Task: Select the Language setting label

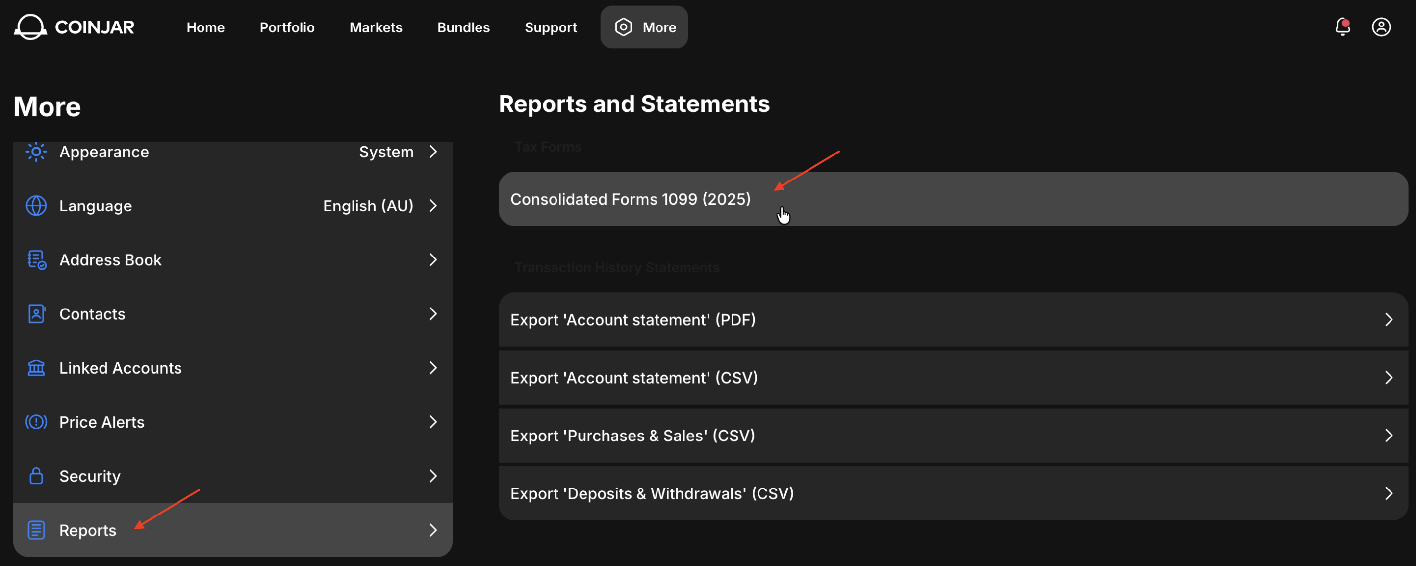Action: click(96, 206)
